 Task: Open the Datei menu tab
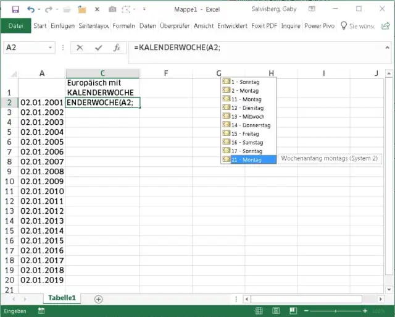tap(15, 26)
